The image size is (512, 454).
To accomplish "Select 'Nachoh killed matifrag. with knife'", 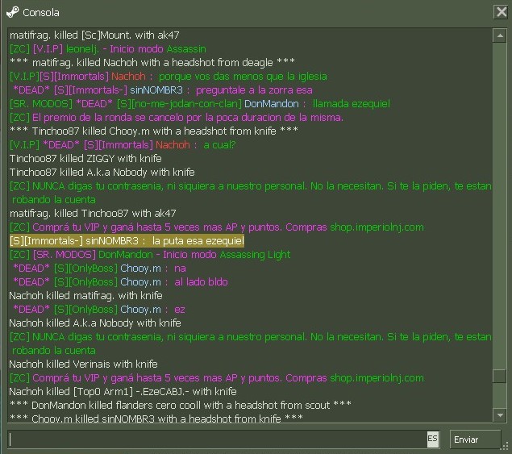I will (x=85, y=296).
